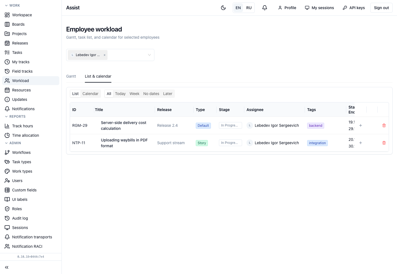
Task: Open Time allocation report
Action: 31,135
